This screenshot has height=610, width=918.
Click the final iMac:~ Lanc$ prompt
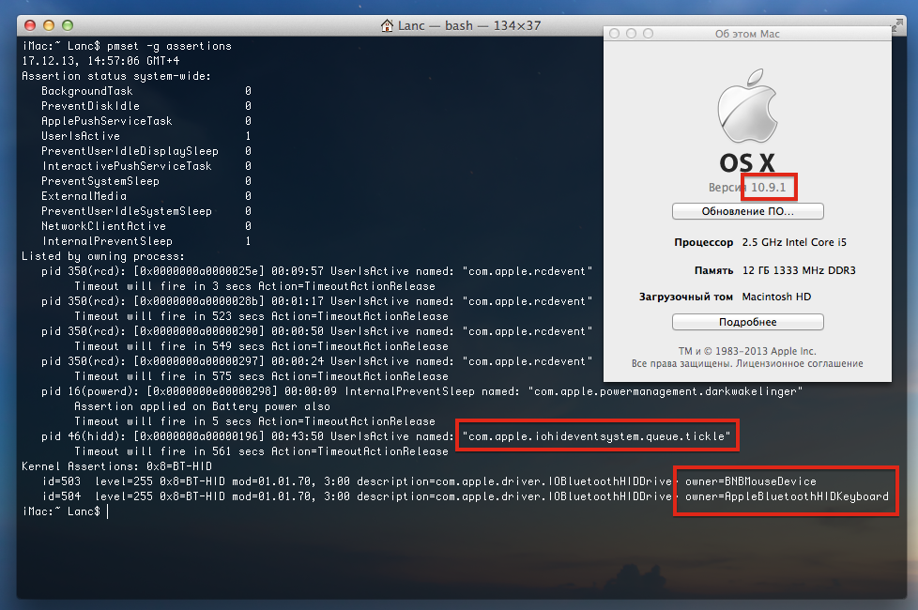(61, 511)
